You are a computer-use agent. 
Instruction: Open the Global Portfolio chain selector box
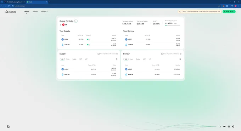tap(76, 21)
